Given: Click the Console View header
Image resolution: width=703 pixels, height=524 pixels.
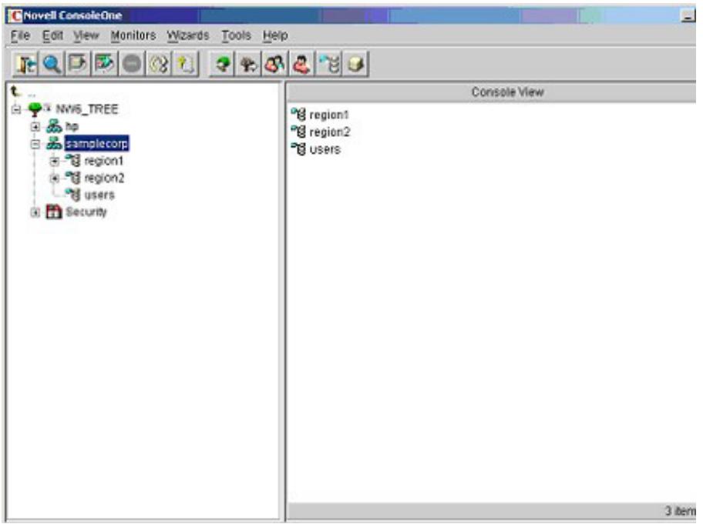Looking at the screenshot, I should (x=492, y=92).
